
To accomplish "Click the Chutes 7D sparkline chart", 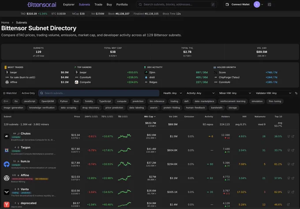I will [124, 136].
